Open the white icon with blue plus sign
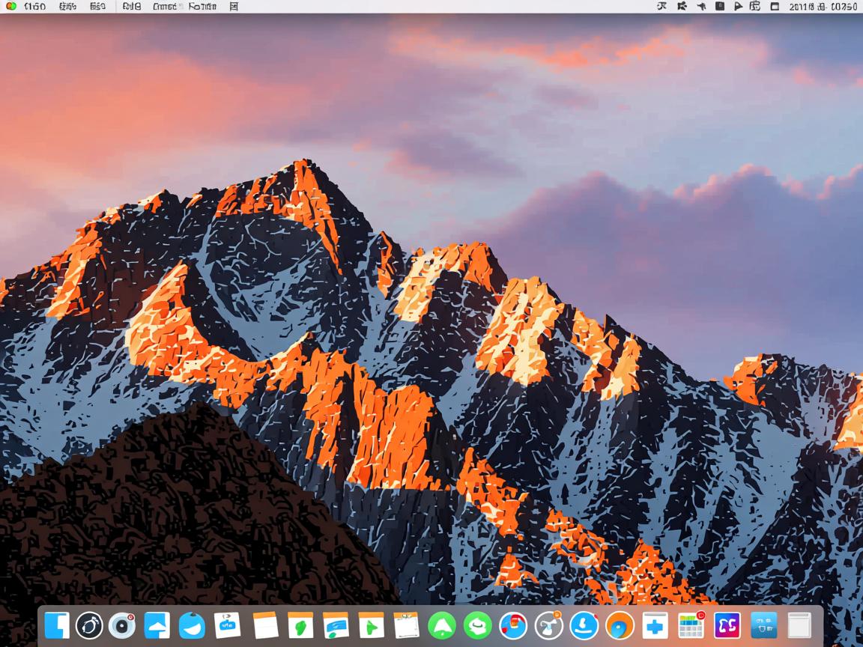 [x=655, y=625]
